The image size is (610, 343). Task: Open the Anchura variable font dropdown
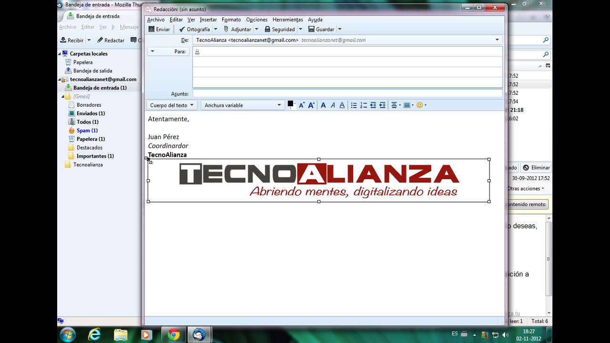click(x=243, y=105)
